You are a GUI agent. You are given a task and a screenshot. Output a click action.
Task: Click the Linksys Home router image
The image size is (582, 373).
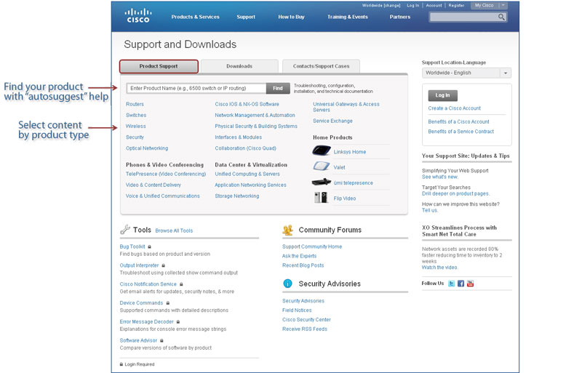(322, 151)
